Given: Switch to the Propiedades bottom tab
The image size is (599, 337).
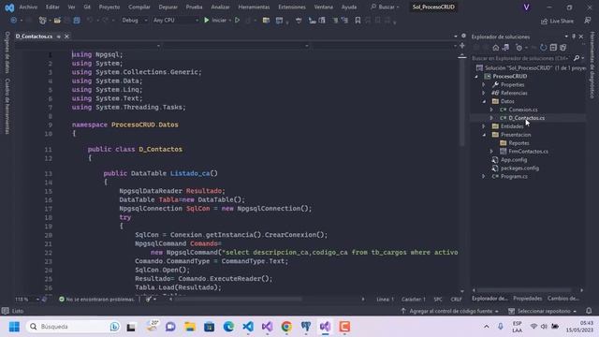Looking at the screenshot, I should pyautogui.click(x=528, y=299).
